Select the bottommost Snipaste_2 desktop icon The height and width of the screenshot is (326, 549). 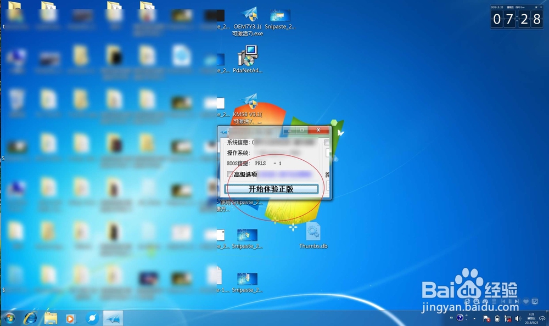[247, 283]
